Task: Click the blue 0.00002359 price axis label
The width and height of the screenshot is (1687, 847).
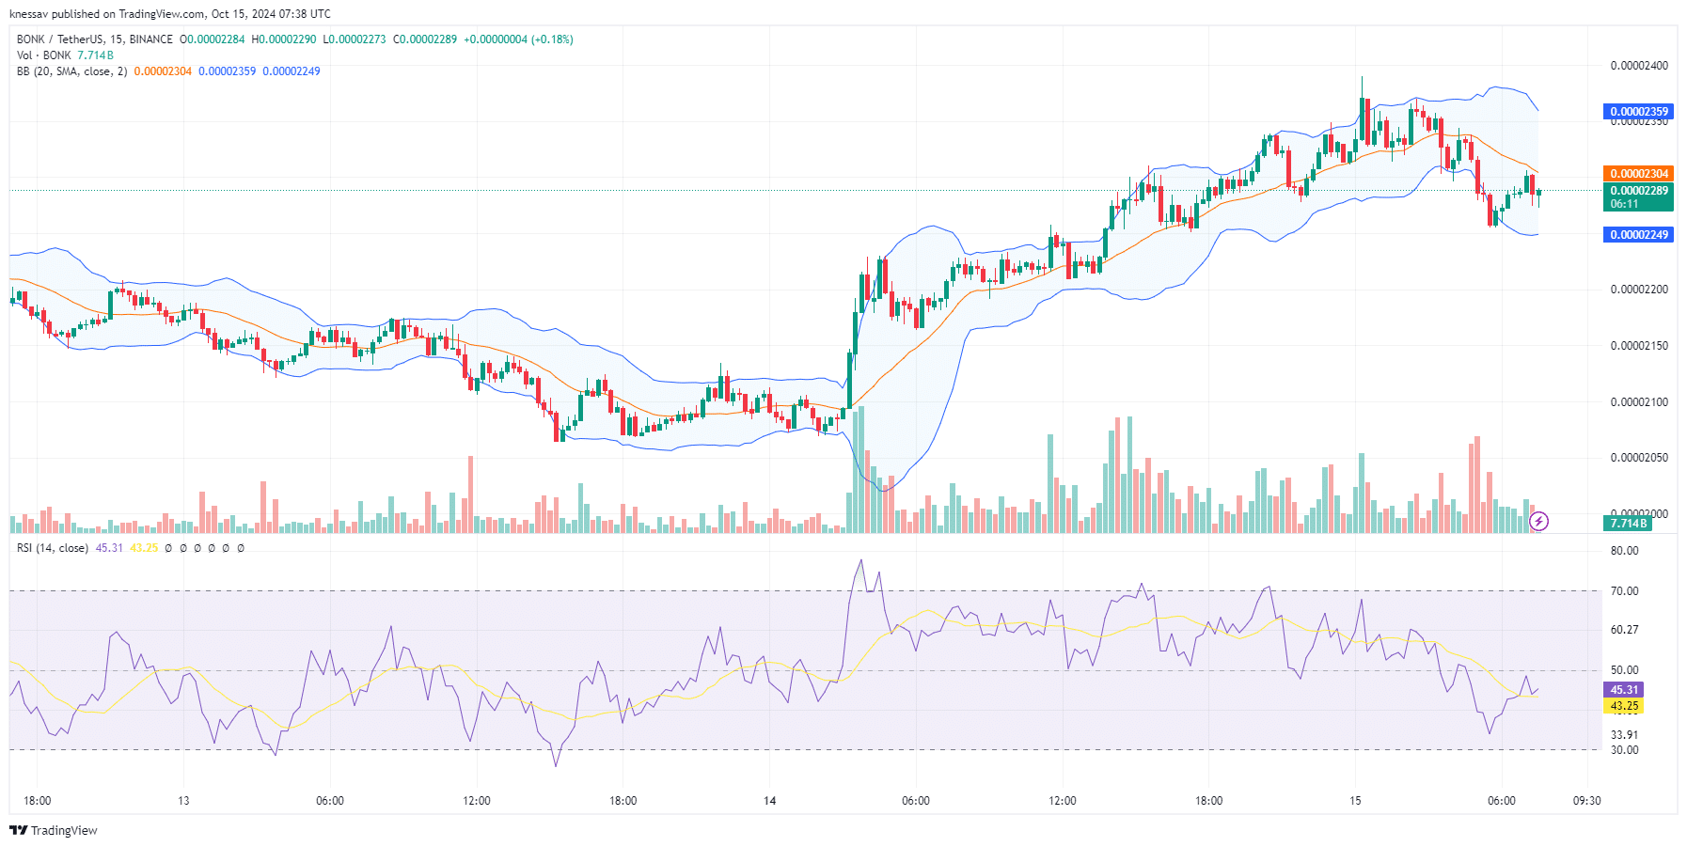Action: point(1638,111)
